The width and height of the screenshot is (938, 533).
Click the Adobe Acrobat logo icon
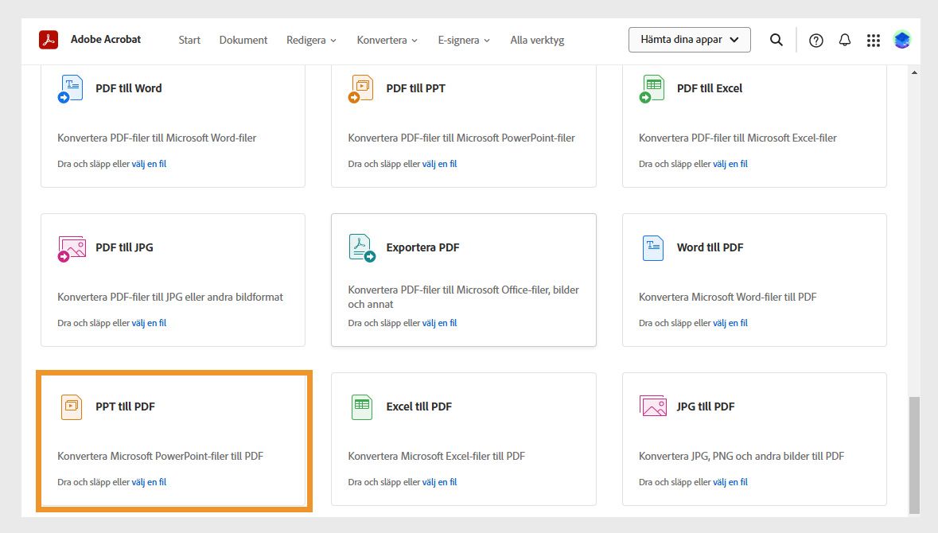[x=49, y=40]
